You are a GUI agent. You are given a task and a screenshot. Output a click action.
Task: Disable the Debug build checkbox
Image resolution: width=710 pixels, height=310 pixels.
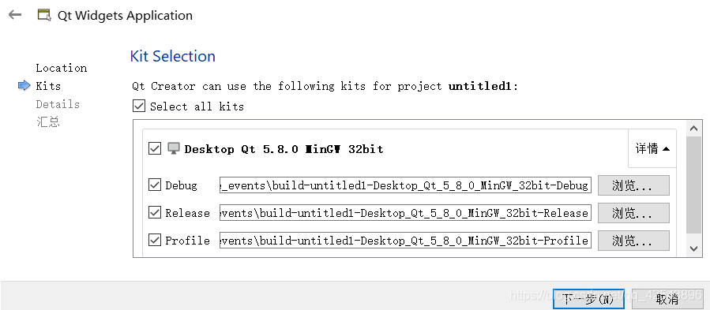click(155, 185)
